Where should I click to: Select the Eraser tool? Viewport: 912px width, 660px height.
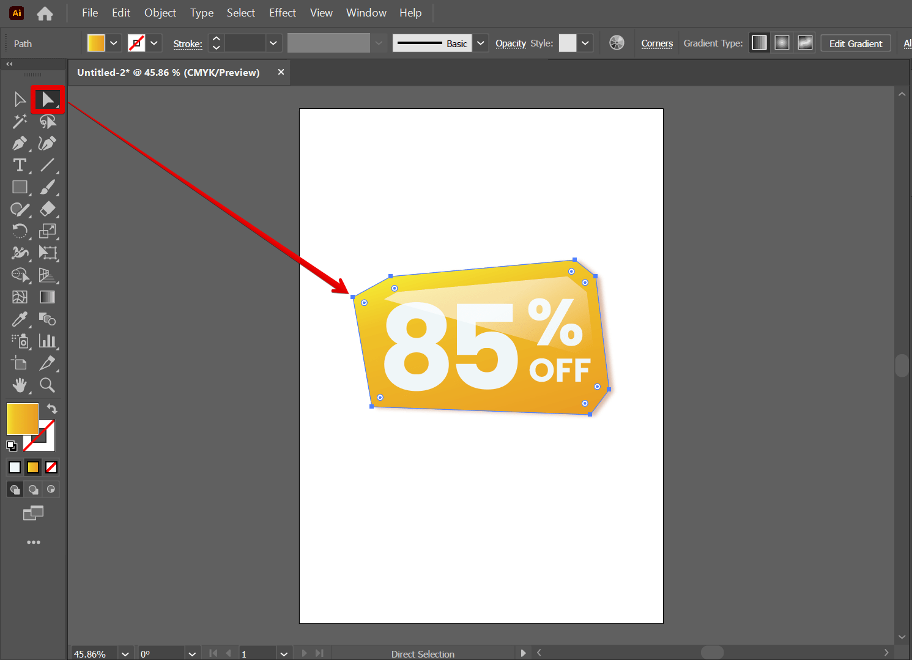[47, 209]
